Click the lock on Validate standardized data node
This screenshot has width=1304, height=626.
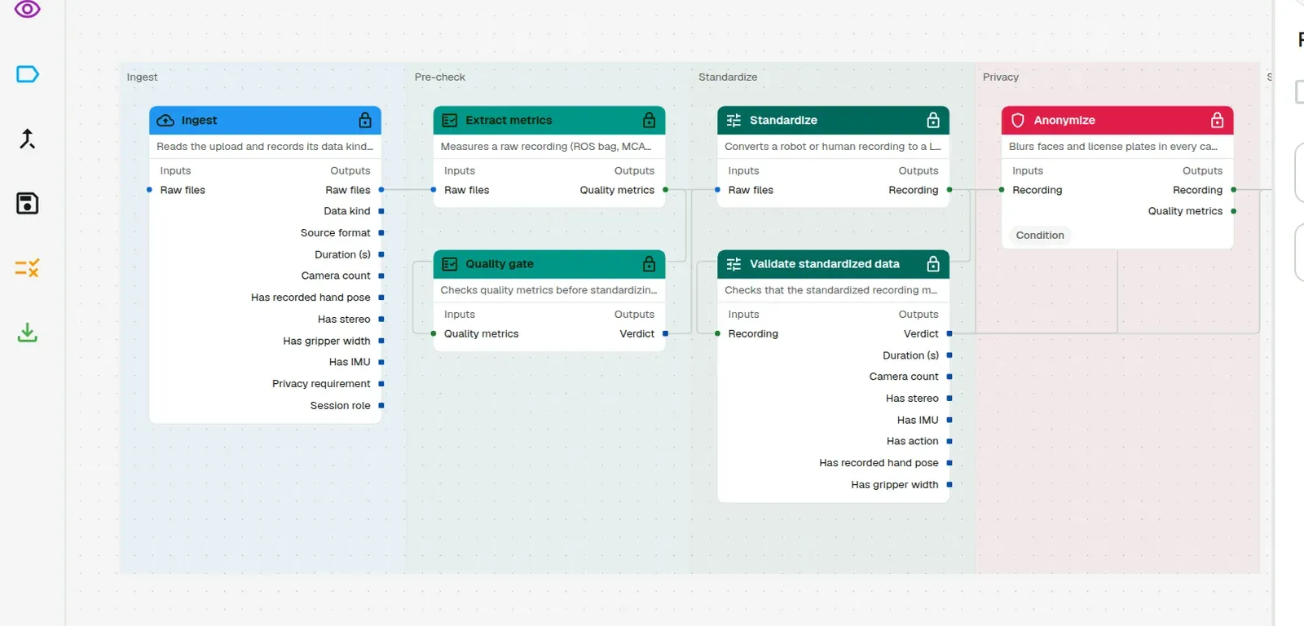point(933,264)
